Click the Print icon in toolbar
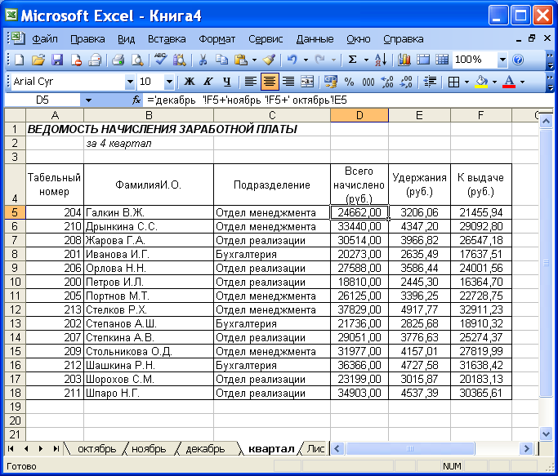Screen dimensions: 558x476 pyautogui.click(x=118, y=60)
